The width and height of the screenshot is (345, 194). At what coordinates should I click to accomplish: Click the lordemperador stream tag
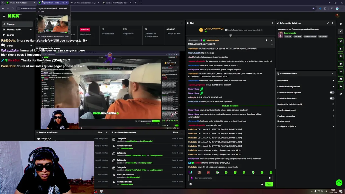[x=310, y=36]
